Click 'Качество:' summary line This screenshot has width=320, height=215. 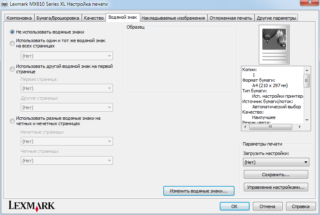(253, 112)
